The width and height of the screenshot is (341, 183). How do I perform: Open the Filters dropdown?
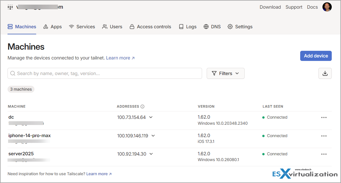click(x=225, y=73)
